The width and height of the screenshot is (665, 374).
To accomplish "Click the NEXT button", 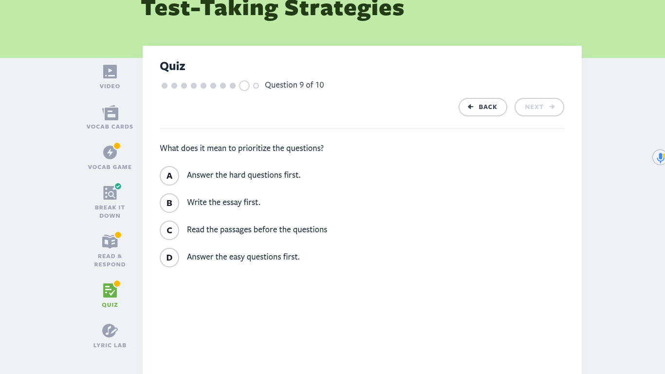I will point(539,107).
